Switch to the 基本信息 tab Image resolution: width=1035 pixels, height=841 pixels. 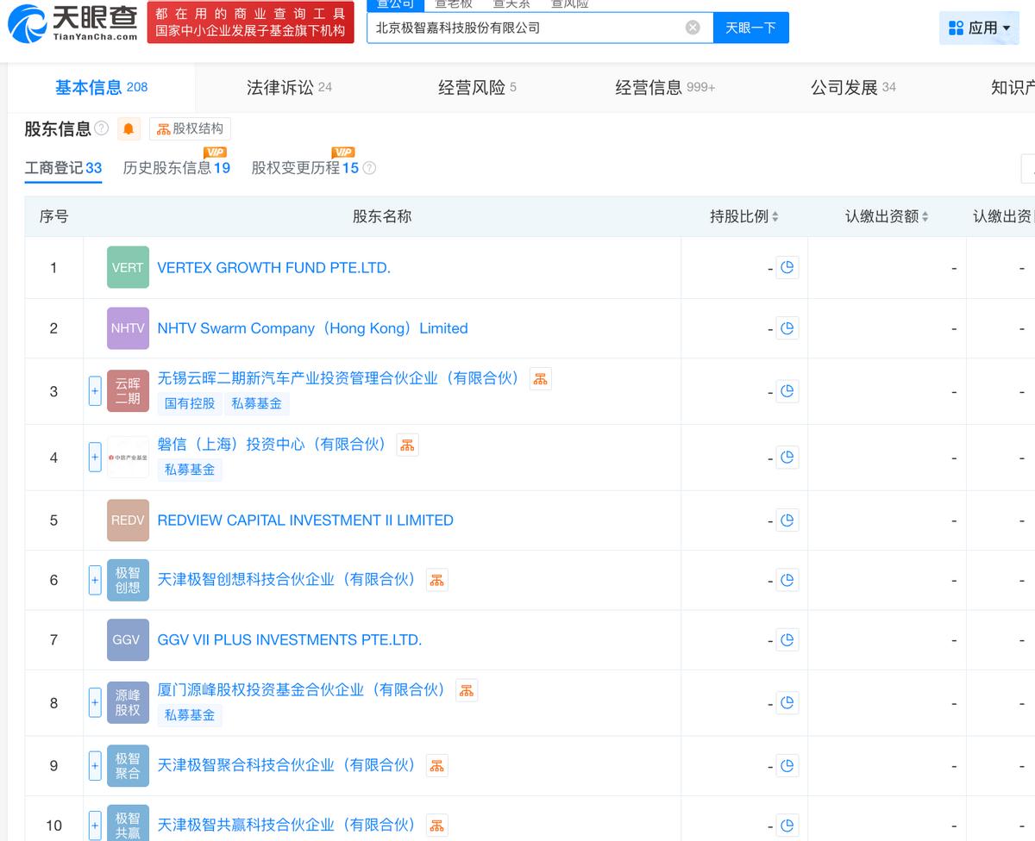(x=101, y=87)
